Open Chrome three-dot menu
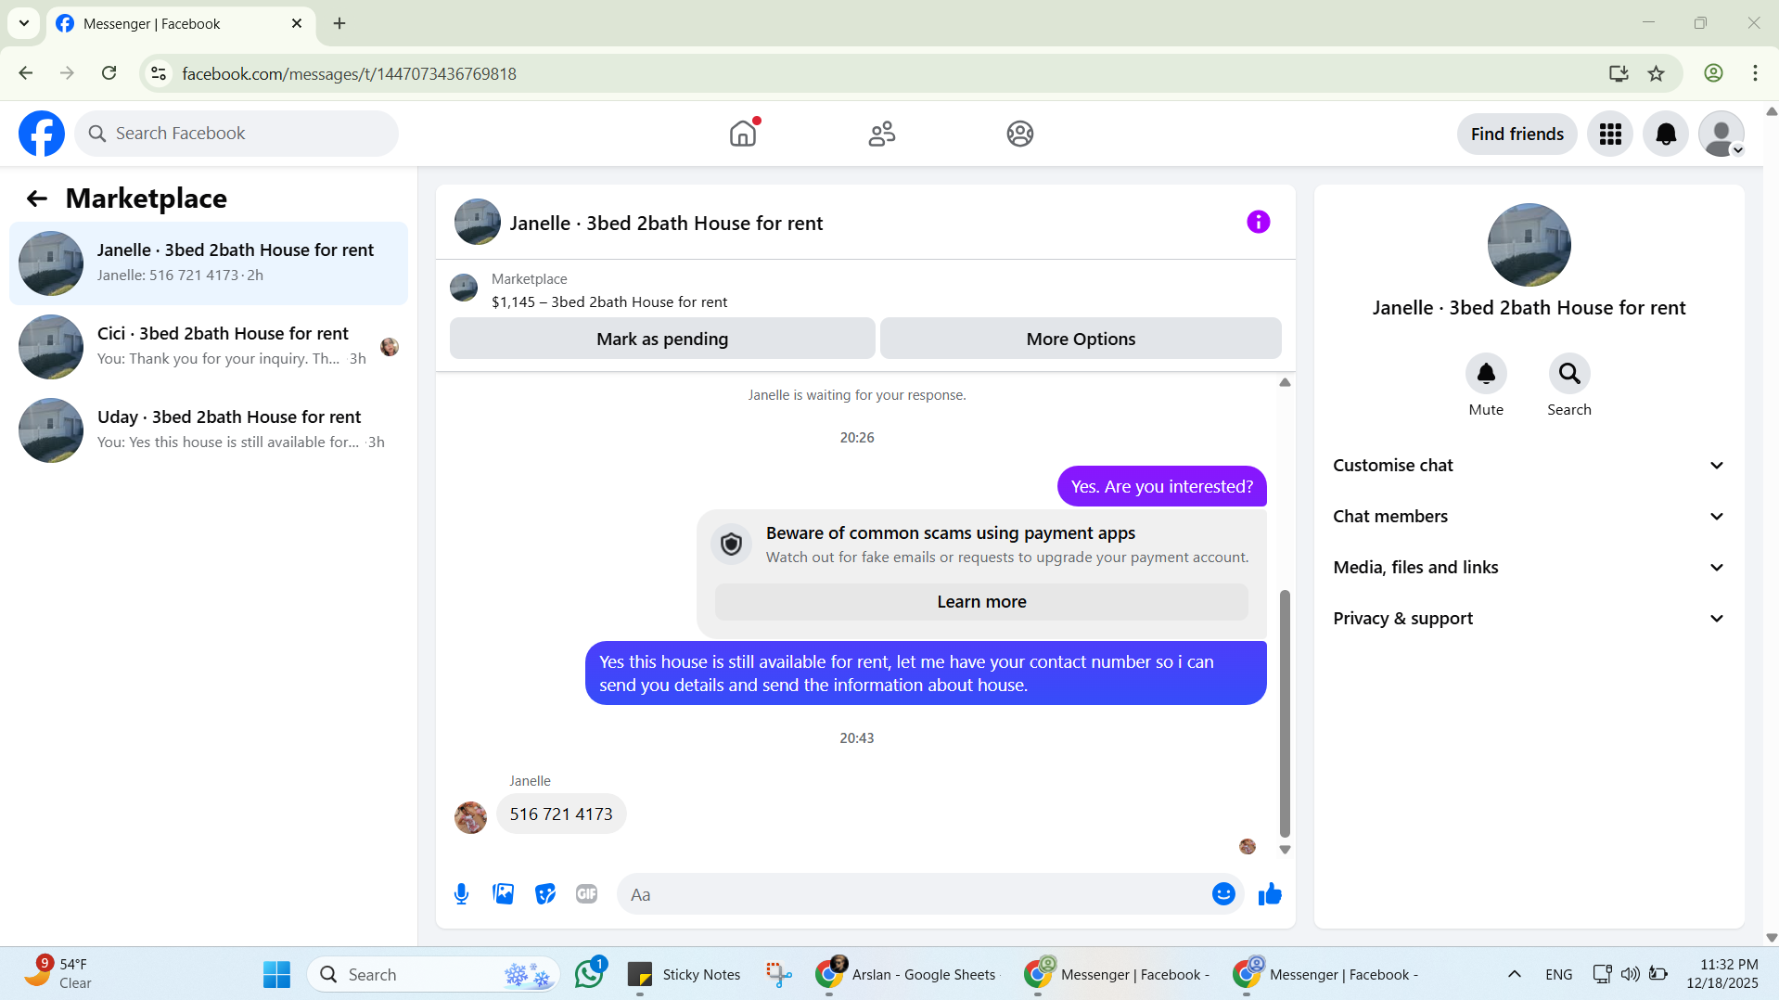The width and height of the screenshot is (1779, 1000). tap(1755, 73)
